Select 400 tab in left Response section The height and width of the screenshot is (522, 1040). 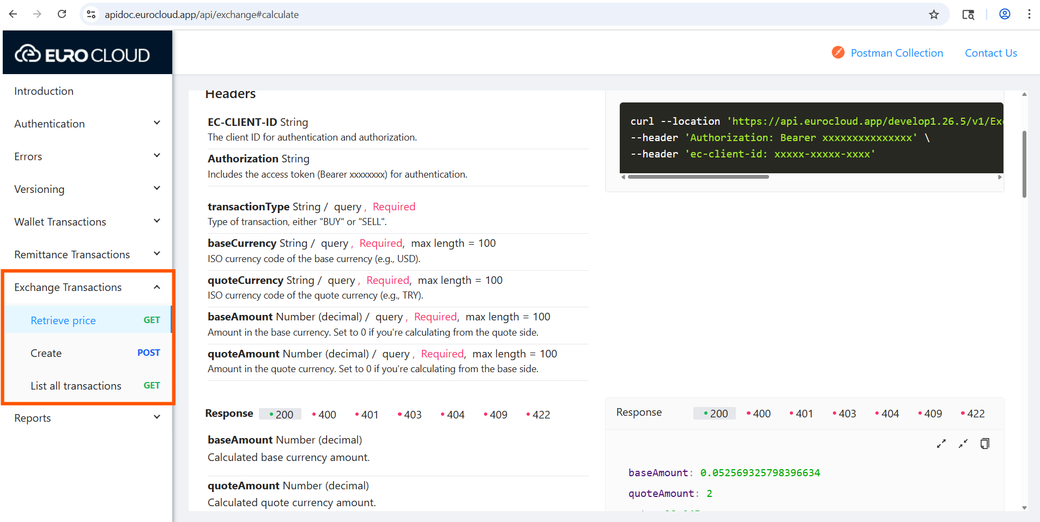[324, 415]
